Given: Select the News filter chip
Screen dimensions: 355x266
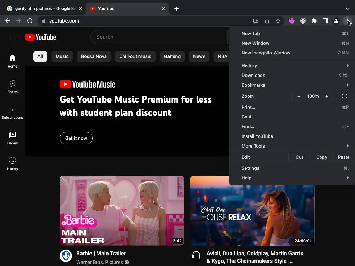Looking at the screenshot, I should [x=199, y=56].
